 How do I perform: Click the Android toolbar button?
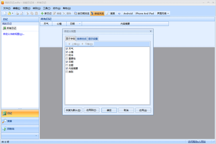(128, 13)
